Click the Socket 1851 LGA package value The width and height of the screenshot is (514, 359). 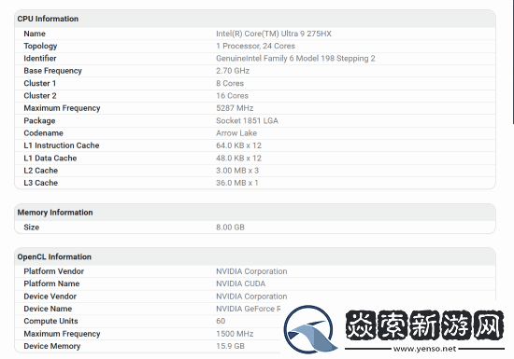coord(247,120)
